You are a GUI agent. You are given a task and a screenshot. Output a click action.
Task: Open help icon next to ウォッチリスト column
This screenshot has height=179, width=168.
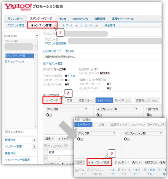click(x=66, y=146)
